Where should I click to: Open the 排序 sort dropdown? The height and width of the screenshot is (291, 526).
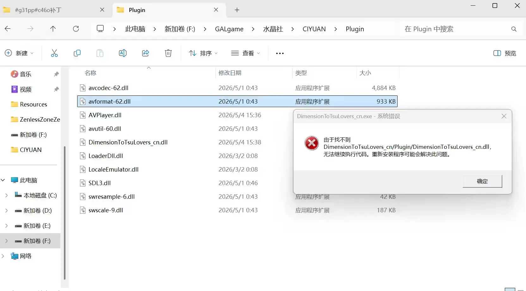(x=203, y=53)
